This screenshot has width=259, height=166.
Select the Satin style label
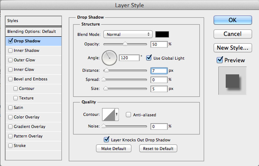click(18, 108)
